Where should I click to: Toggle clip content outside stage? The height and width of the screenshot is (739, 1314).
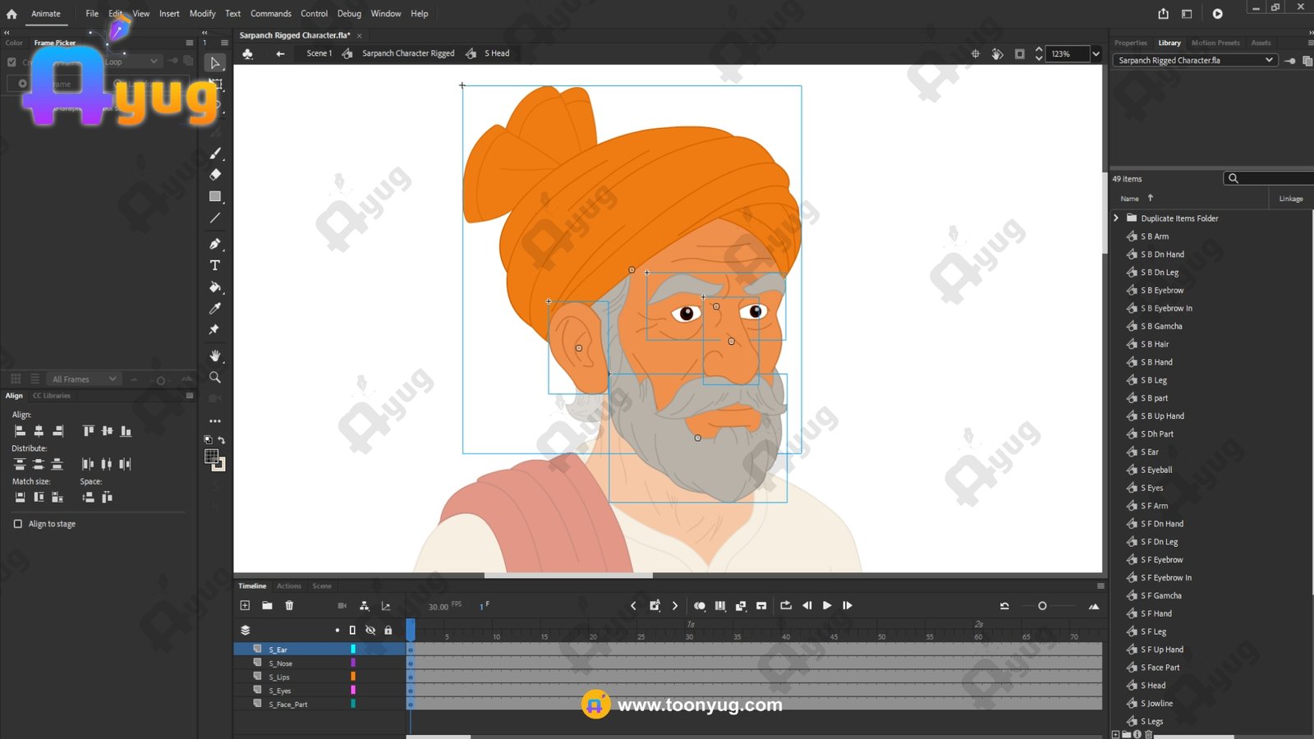pos(1019,53)
